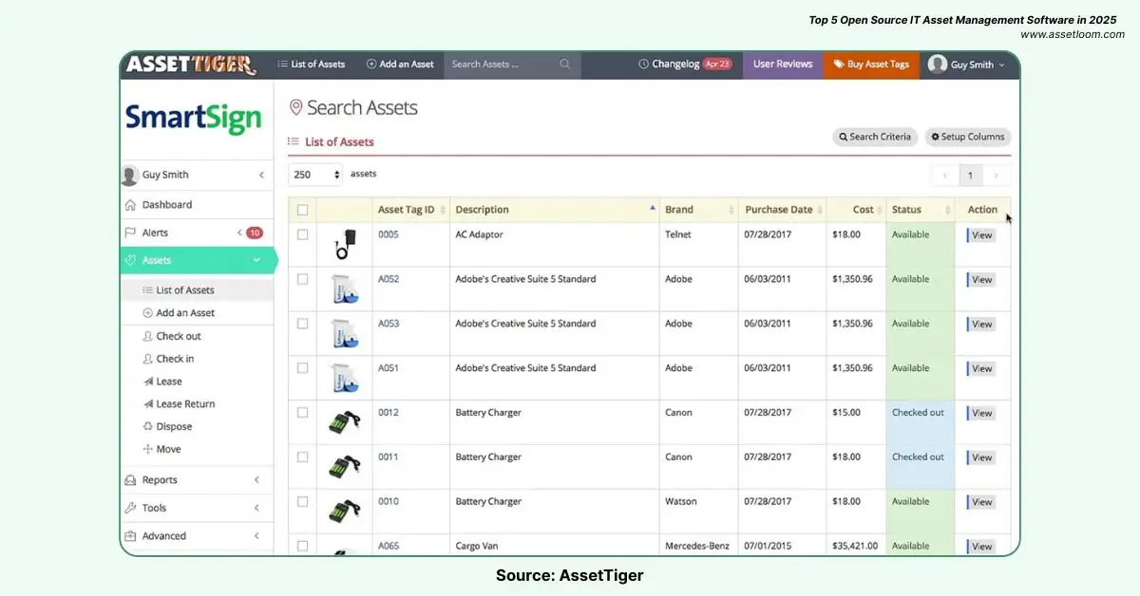
Task: Open the Add an Asset menu in top bar
Action: 400,65
